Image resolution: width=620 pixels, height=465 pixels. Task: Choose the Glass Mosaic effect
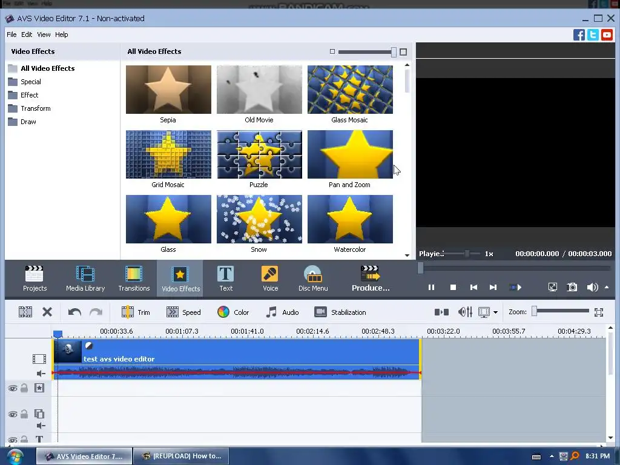pyautogui.click(x=351, y=90)
